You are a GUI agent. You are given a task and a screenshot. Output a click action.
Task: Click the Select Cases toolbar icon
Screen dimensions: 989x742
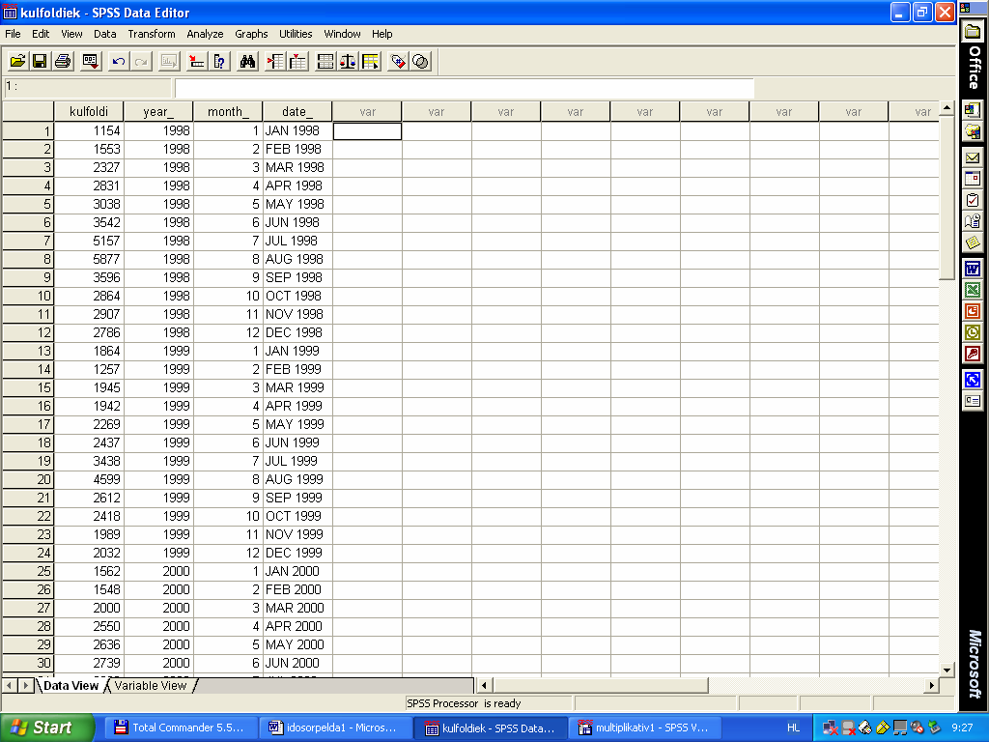[x=370, y=61]
